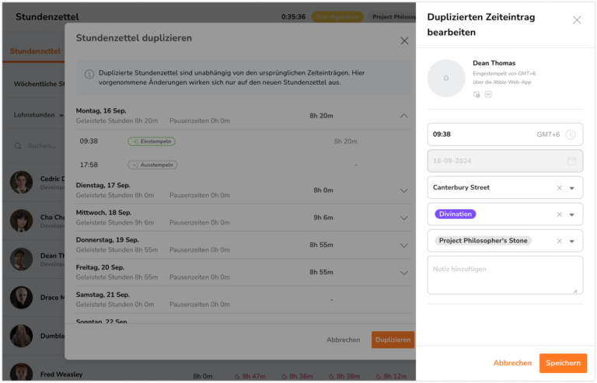Image resolution: width=597 pixels, height=383 pixels.
Task: Click the 8h 12m overtime entry
Action: pos(391,376)
